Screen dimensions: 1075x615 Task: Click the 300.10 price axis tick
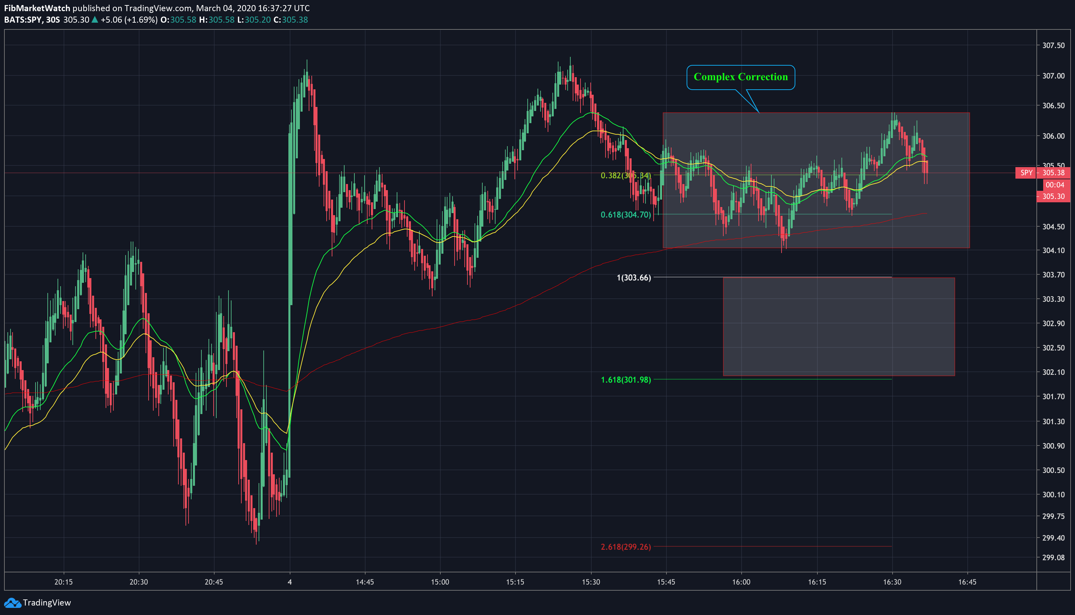(x=1053, y=495)
